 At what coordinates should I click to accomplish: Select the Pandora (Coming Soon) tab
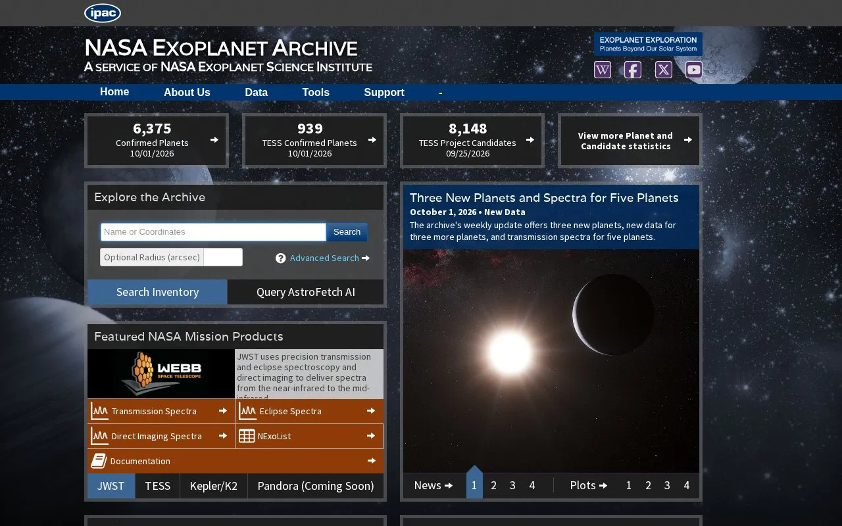point(316,486)
